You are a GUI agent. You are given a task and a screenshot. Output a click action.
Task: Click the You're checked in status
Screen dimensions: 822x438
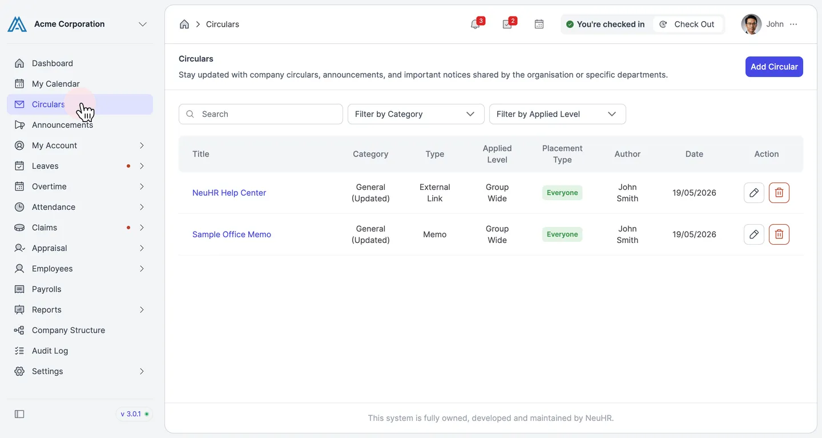(x=606, y=24)
